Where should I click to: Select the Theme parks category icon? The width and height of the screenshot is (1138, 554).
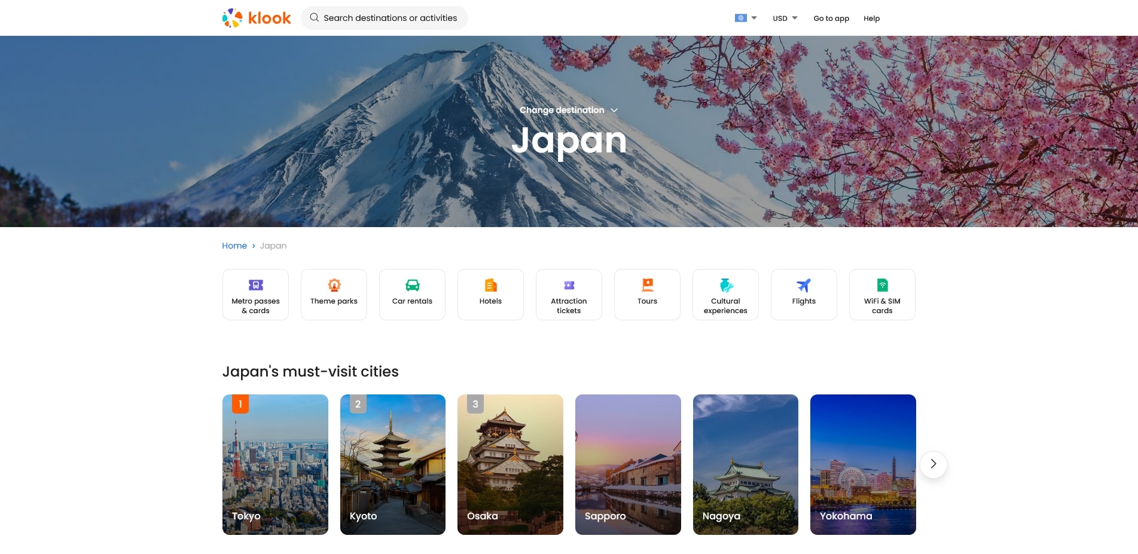tap(334, 286)
